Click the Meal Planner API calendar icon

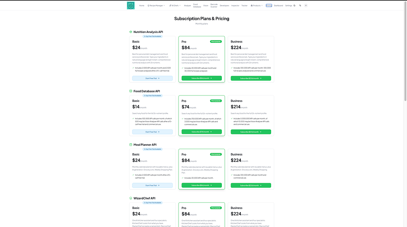tap(131, 145)
